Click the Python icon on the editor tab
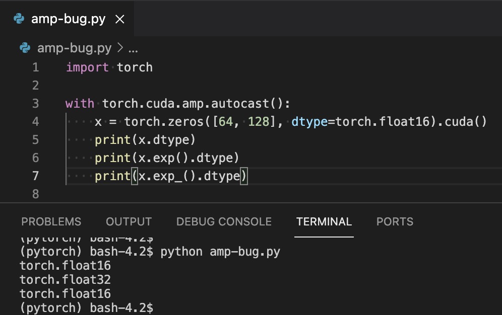The image size is (502, 315). click(x=19, y=19)
